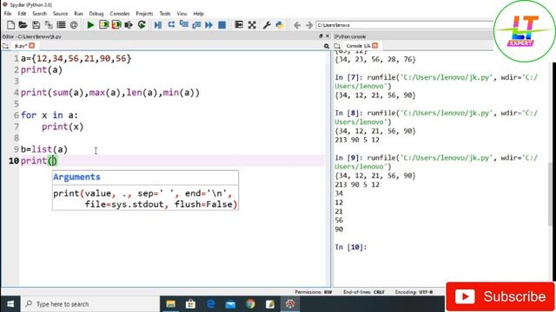
Task: Open the Source menu
Action: 60,14
